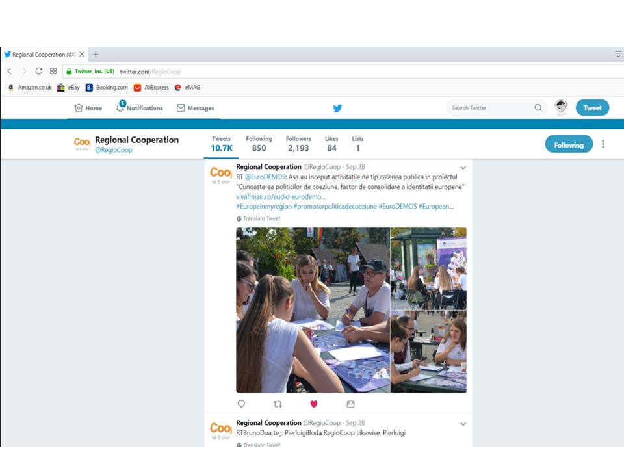The width and height of the screenshot is (624, 468).
Task: Click the search magnifier icon
Action: (x=538, y=108)
